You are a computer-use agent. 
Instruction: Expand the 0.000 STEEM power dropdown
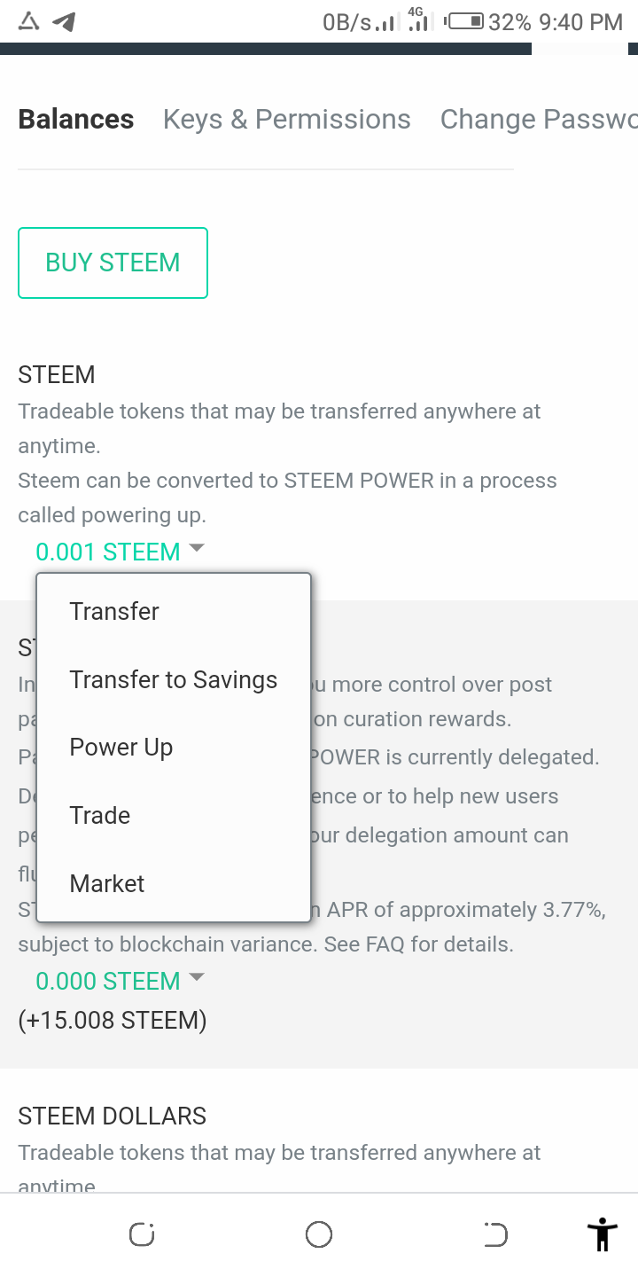click(x=120, y=981)
